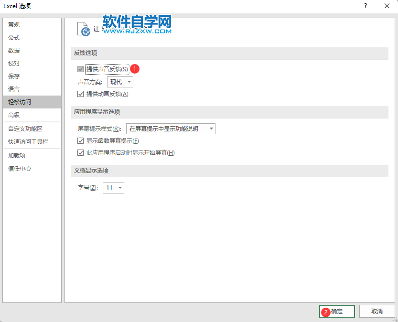The image size is (398, 322).
Task: Click the accessibility page header icon
Action: [x=84, y=29]
